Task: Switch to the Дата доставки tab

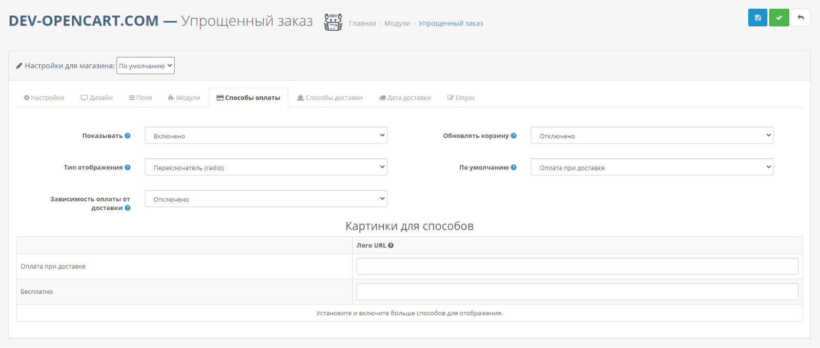Action: point(405,98)
